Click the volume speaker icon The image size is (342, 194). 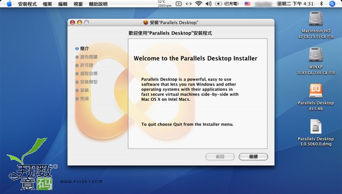209,4
